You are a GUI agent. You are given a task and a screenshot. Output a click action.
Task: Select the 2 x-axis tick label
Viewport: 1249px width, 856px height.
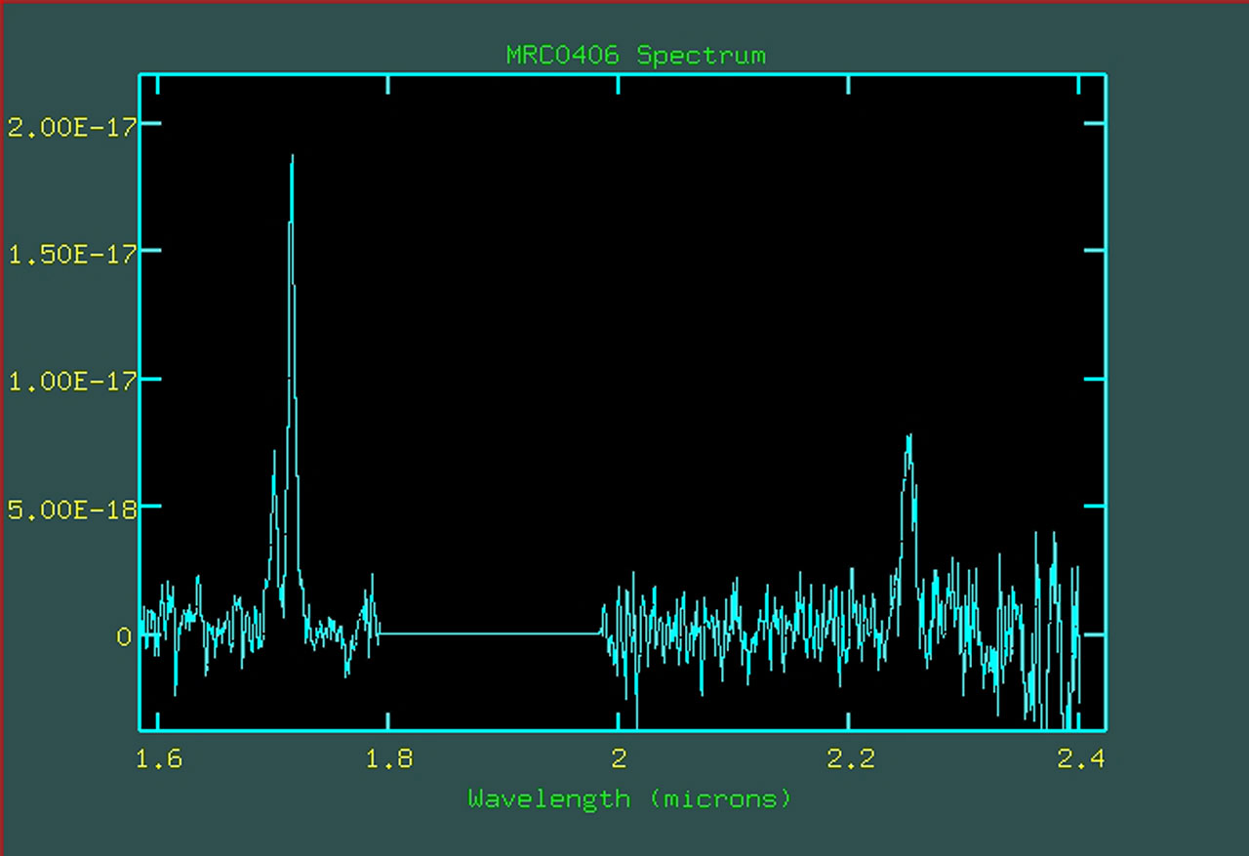pyautogui.click(x=618, y=758)
